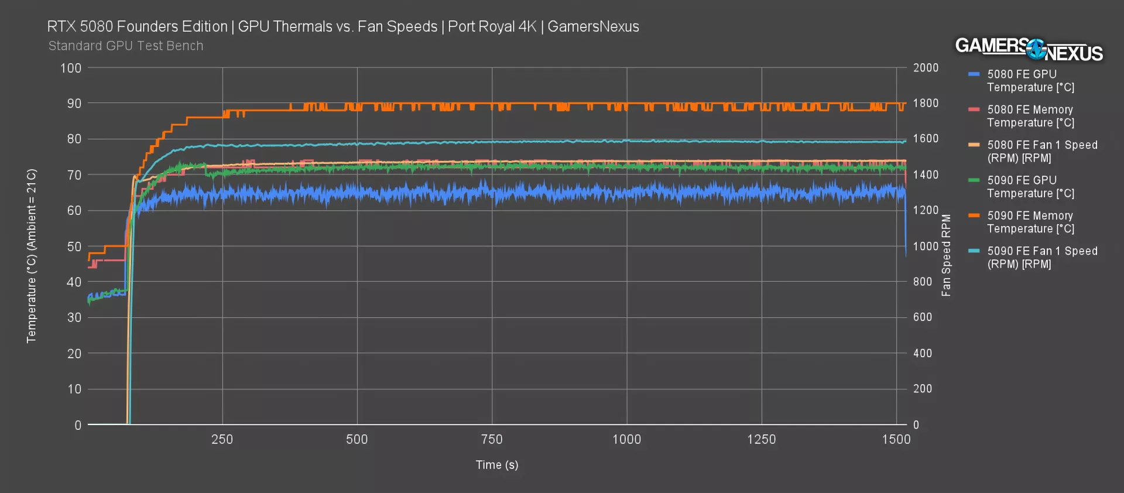Click the GamersNexus logo

[x=1029, y=49]
